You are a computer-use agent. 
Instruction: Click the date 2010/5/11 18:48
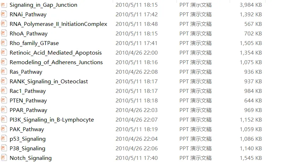coord(136,24)
